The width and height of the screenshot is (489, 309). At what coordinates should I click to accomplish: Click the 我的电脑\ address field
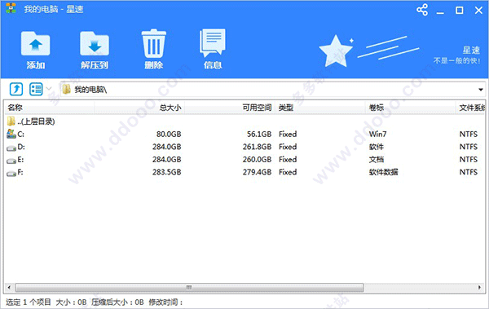coord(273,90)
